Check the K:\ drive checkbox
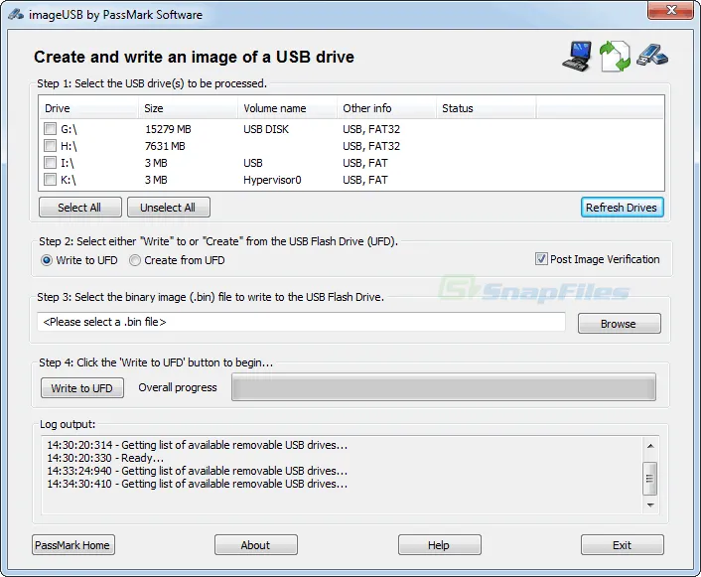Screen dimensions: 701x577 pyautogui.click(x=50, y=180)
